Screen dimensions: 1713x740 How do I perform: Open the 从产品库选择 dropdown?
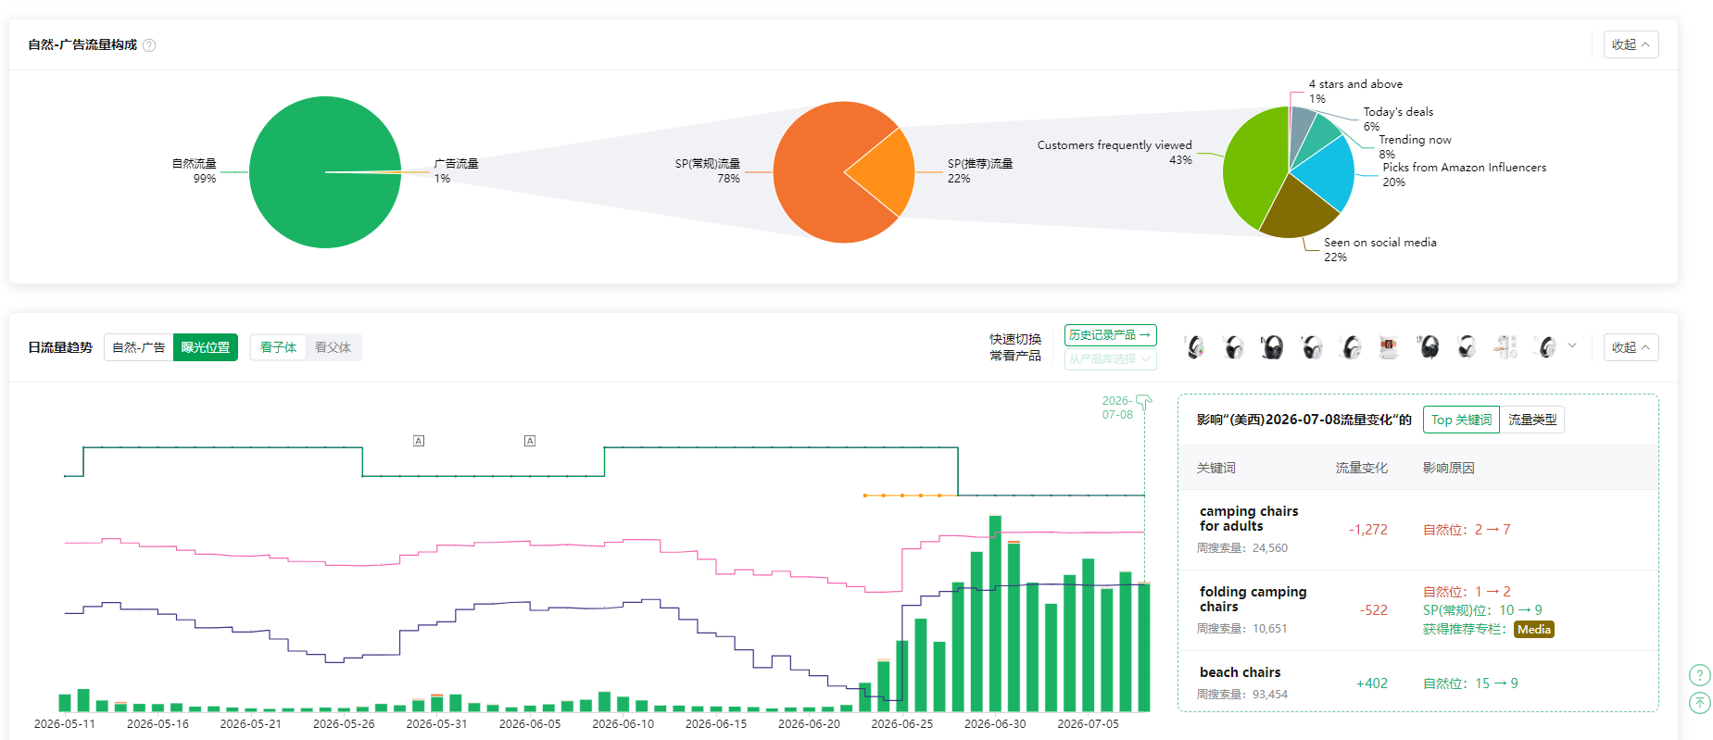click(1110, 359)
